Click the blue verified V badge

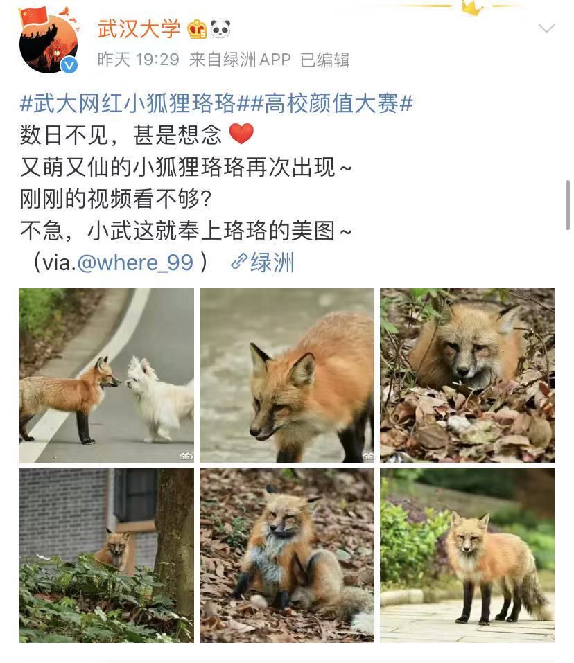69,66
